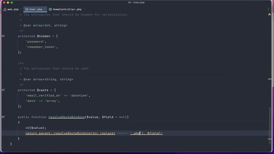Click the window title User.php
The image size is (274, 154).
(x=136, y=3)
